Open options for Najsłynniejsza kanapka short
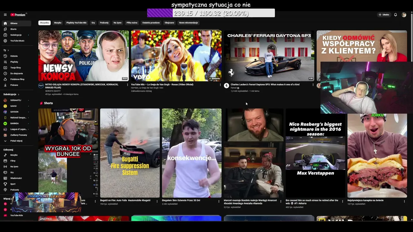This screenshot has height=232, width=413. coord(404,201)
